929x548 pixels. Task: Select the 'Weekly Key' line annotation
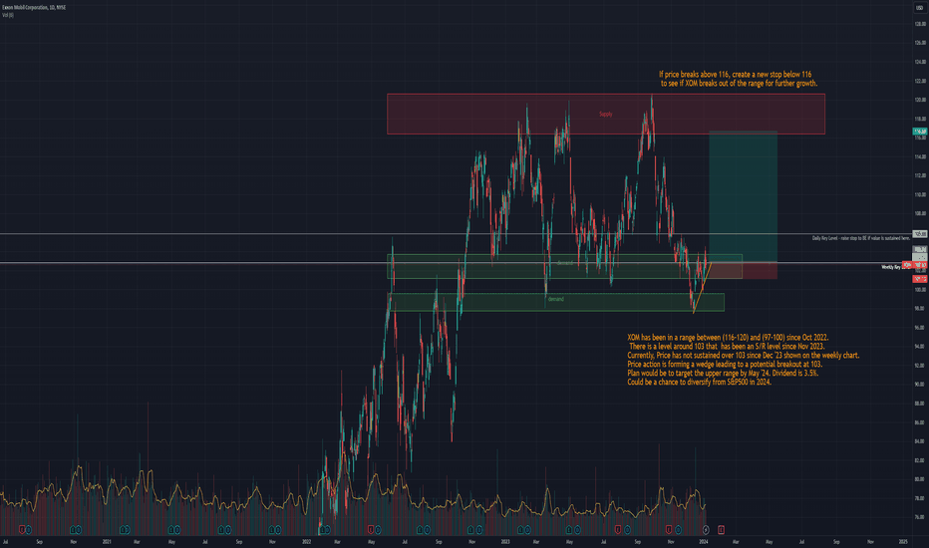click(x=890, y=267)
